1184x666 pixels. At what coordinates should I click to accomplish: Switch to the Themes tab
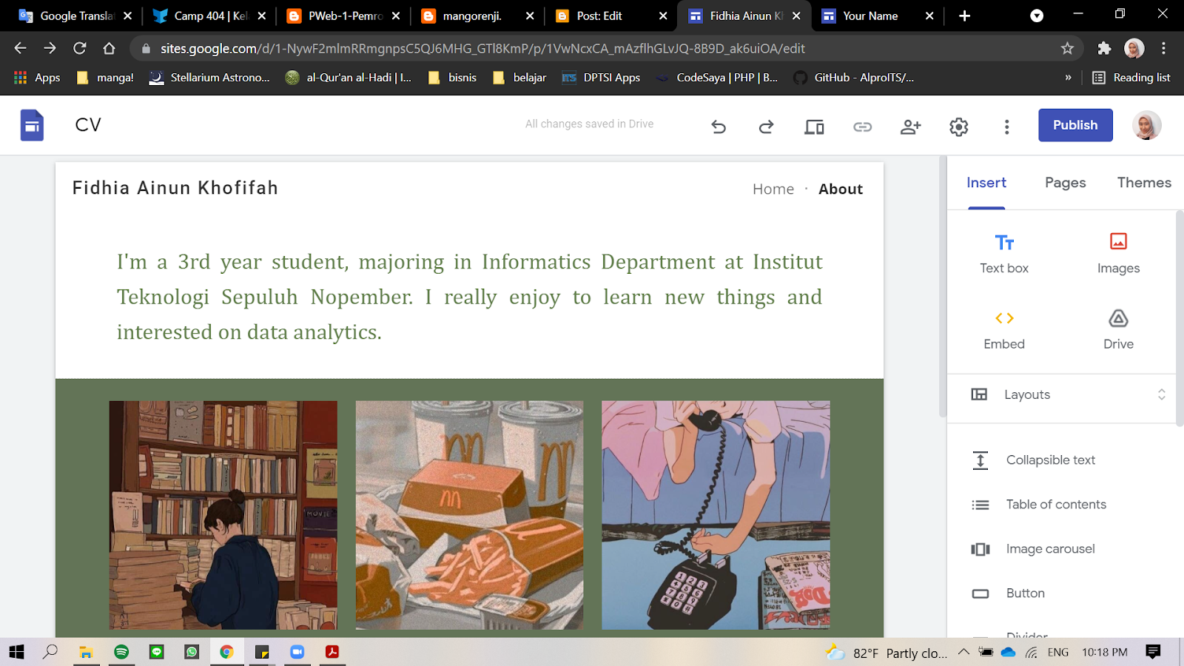tap(1144, 183)
